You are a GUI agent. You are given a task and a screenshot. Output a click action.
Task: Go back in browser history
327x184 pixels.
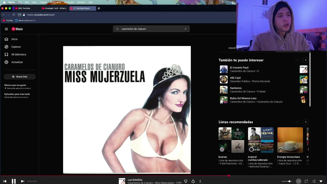coord(3,15)
